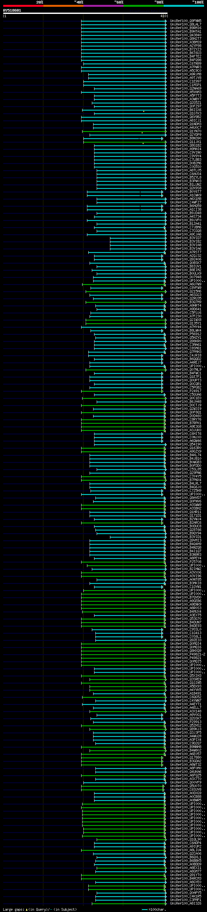Click the Large gaps legend text
Screen dimensions: 207x912
(x=40, y=909)
